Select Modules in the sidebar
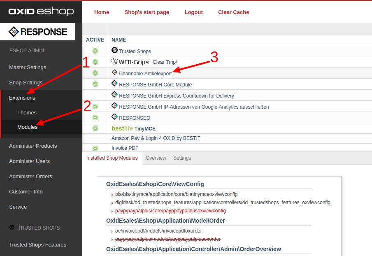This screenshot has height=256, width=372. [27, 127]
